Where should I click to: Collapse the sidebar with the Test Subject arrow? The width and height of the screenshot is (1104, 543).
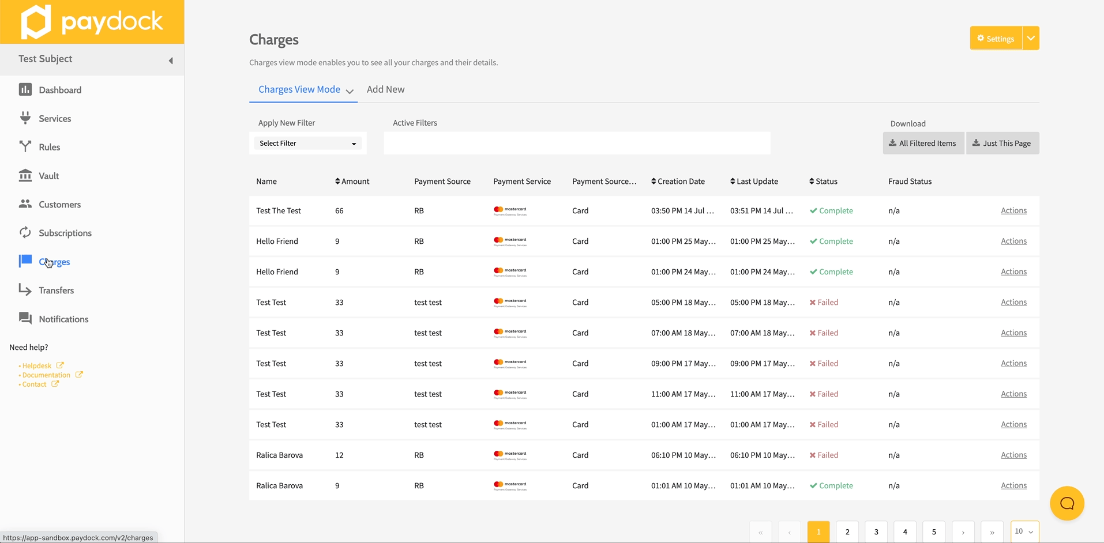tap(171, 61)
